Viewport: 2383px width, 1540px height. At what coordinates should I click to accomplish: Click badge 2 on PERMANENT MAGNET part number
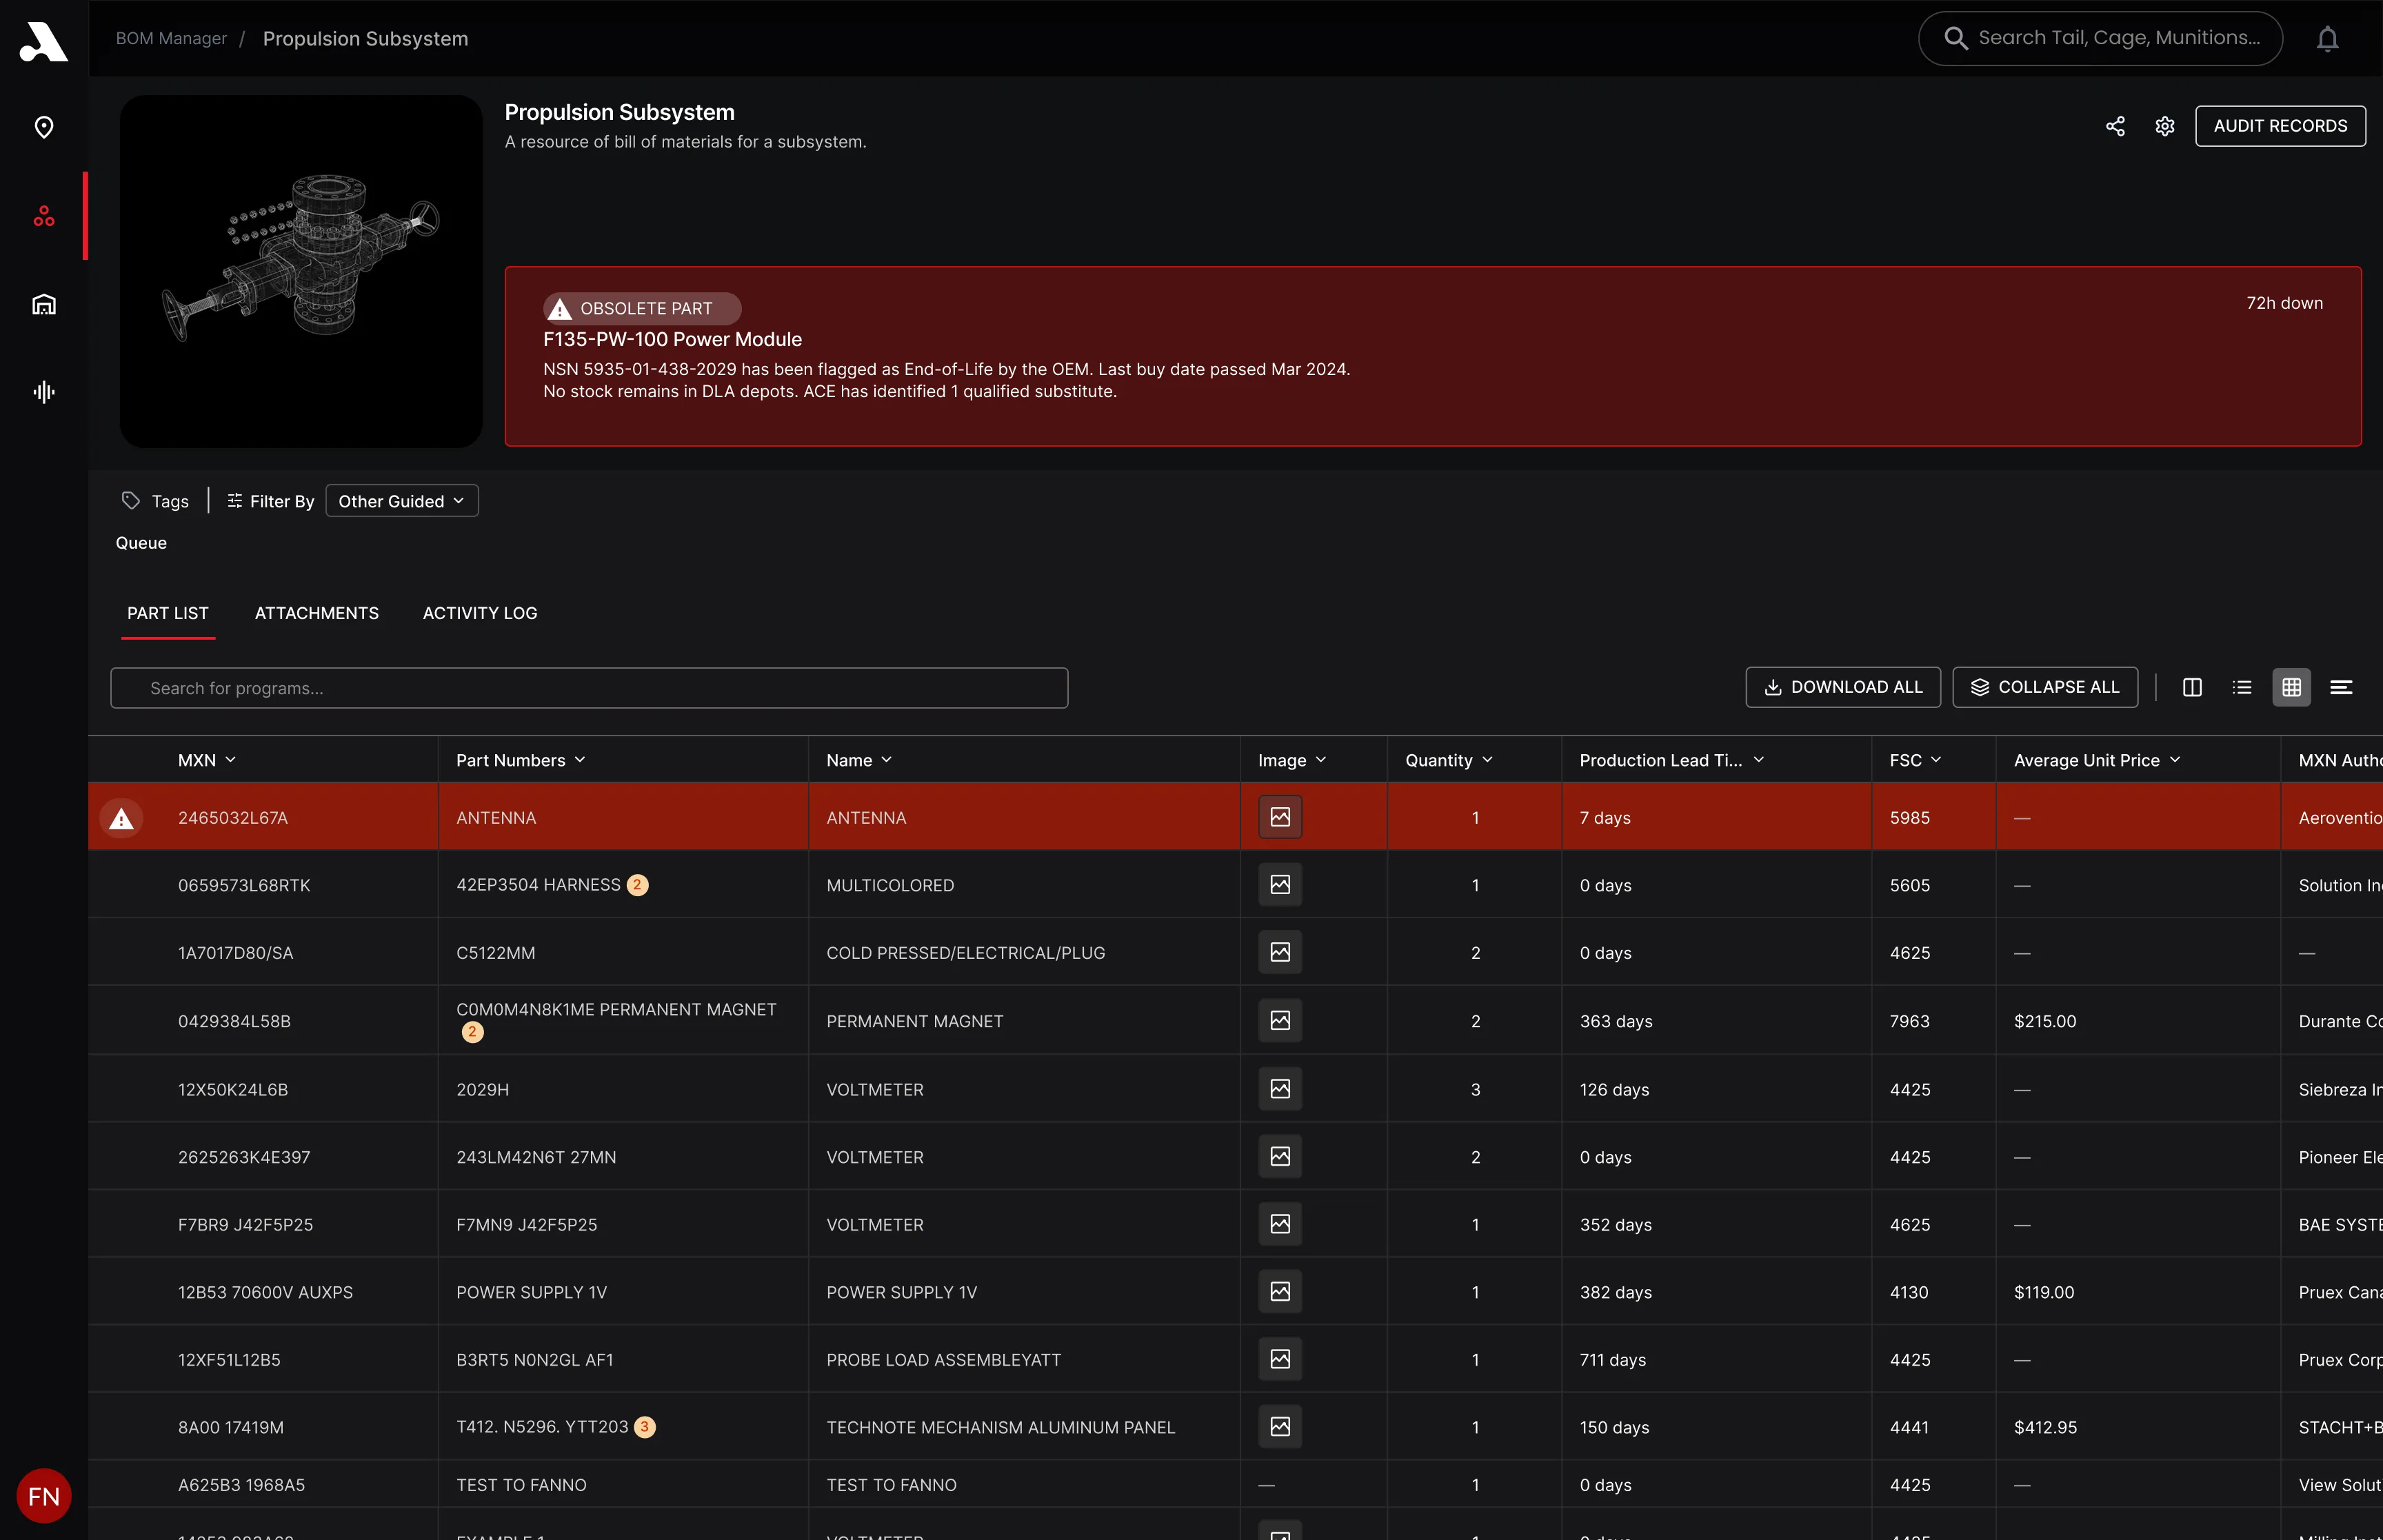(472, 1032)
